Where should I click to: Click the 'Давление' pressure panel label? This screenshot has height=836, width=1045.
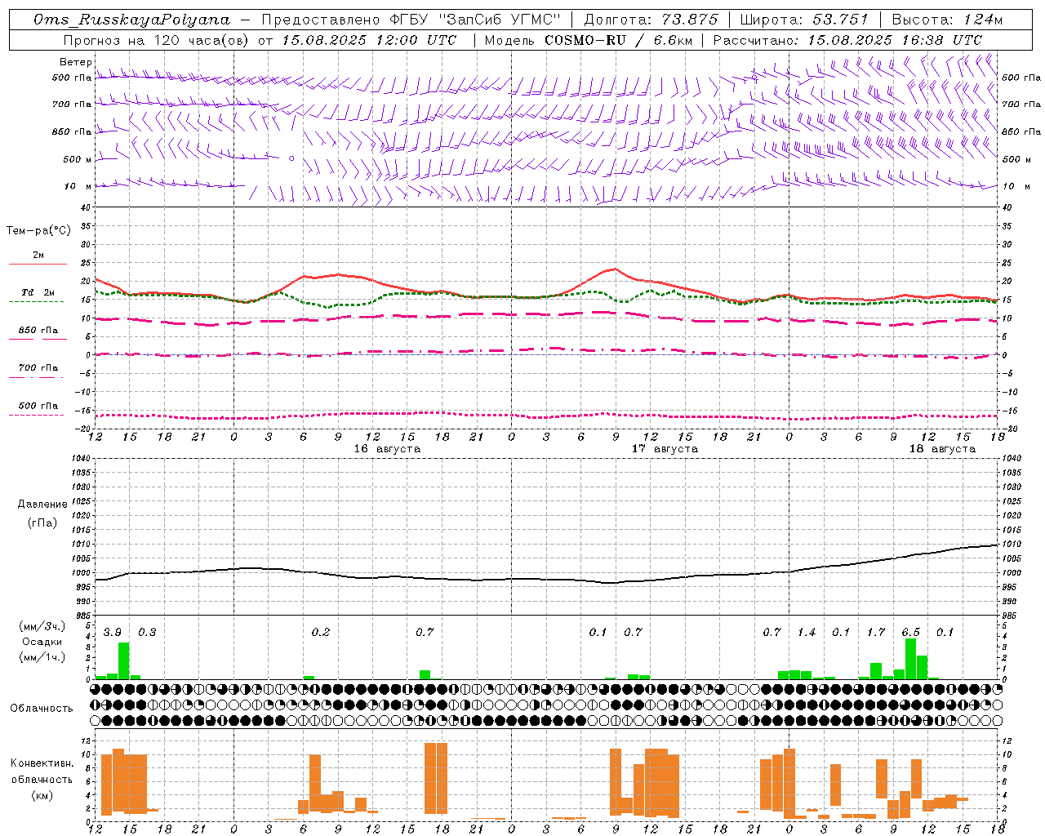(x=42, y=505)
